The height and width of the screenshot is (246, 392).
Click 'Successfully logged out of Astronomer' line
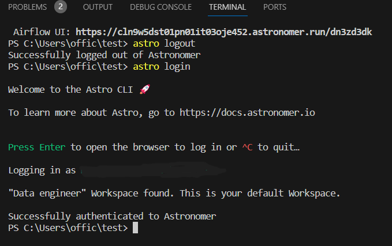104,55
